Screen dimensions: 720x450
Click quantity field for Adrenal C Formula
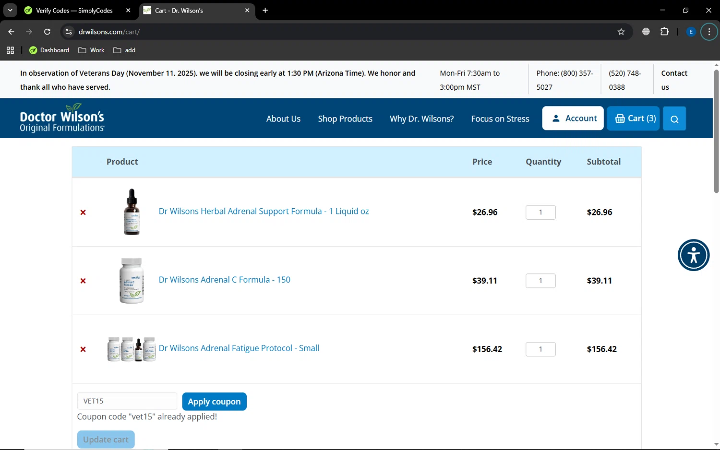pos(540,281)
